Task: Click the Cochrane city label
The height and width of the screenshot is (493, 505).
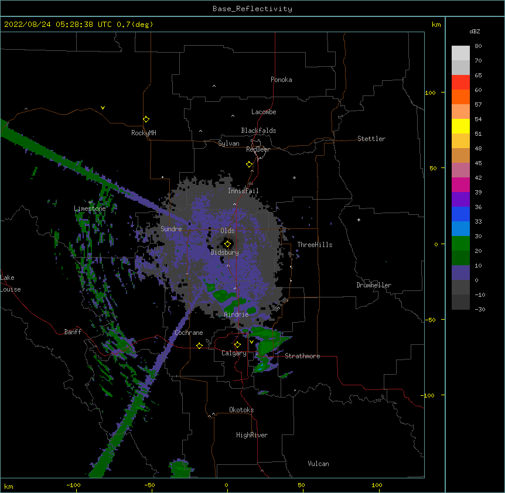Action: point(189,333)
